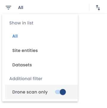
Task: Click the up arrow of the sort icon
Action: (x=97, y=7)
